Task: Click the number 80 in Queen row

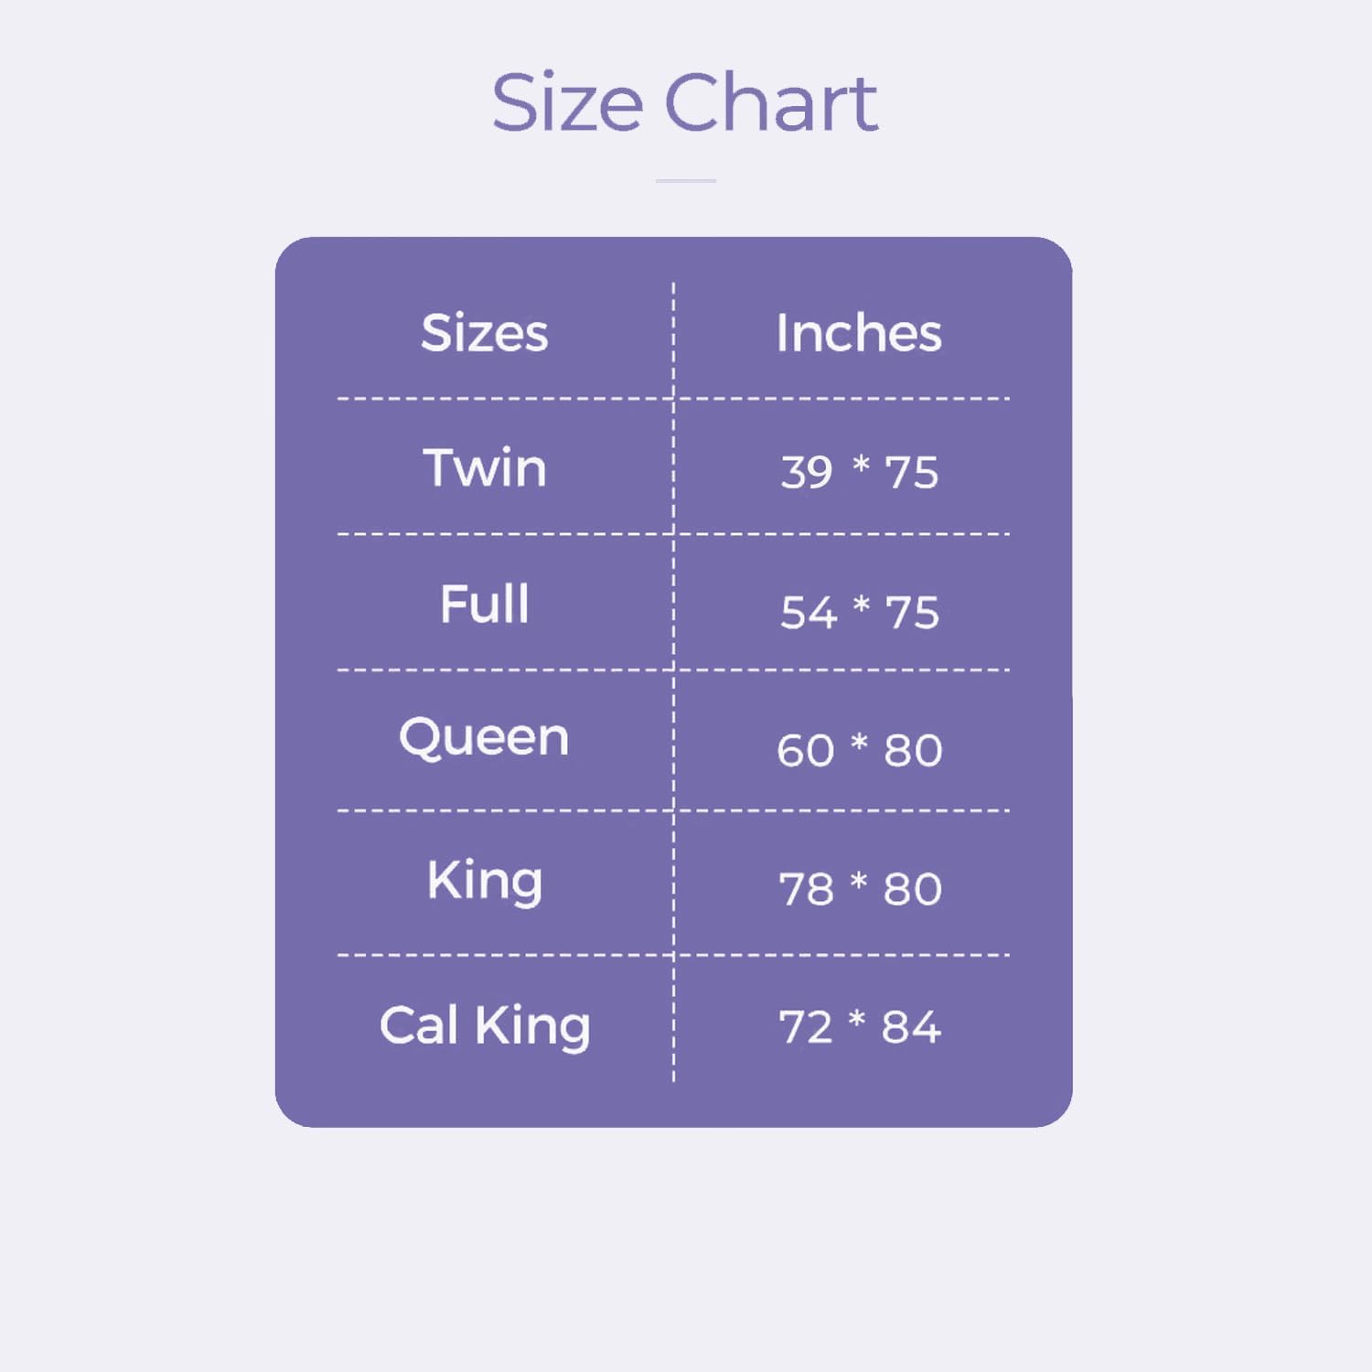Action: 912,750
